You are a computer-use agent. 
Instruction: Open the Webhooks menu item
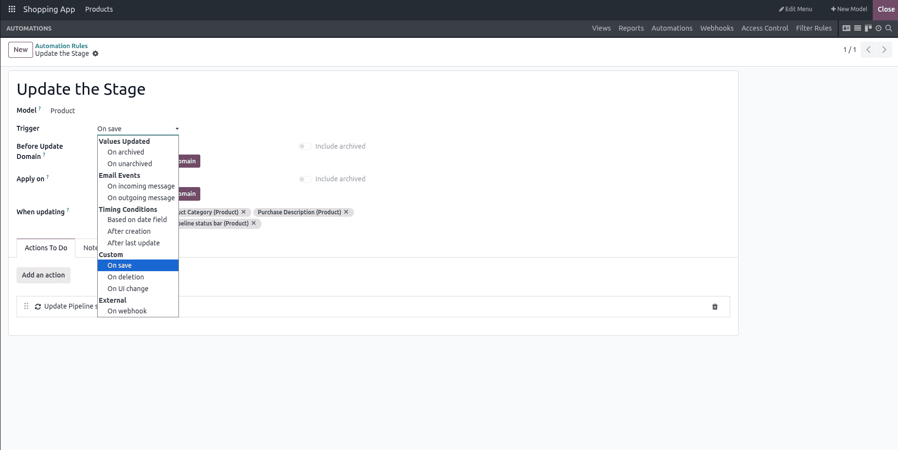[x=717, y=28]
